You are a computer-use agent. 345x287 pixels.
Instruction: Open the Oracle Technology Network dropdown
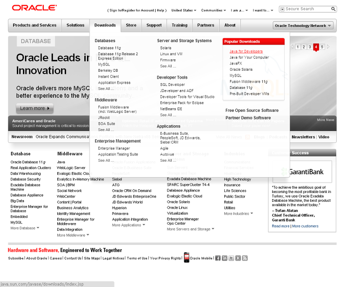pos(303,25)
